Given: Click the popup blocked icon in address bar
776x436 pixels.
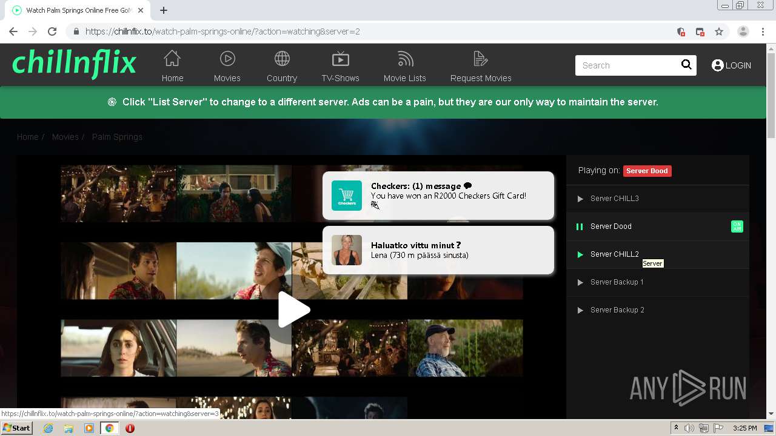Looking at the screenshot, I should 700,31.
